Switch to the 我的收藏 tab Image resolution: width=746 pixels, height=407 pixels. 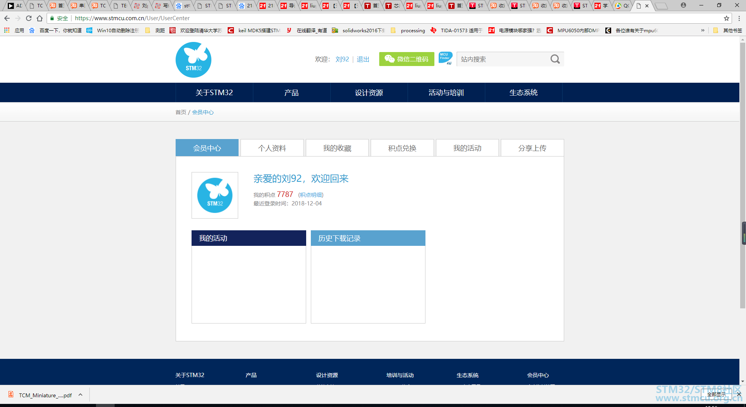337,148
